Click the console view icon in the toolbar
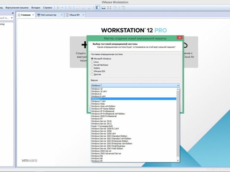This screenshot has width=230, height=172. (123, 8)
